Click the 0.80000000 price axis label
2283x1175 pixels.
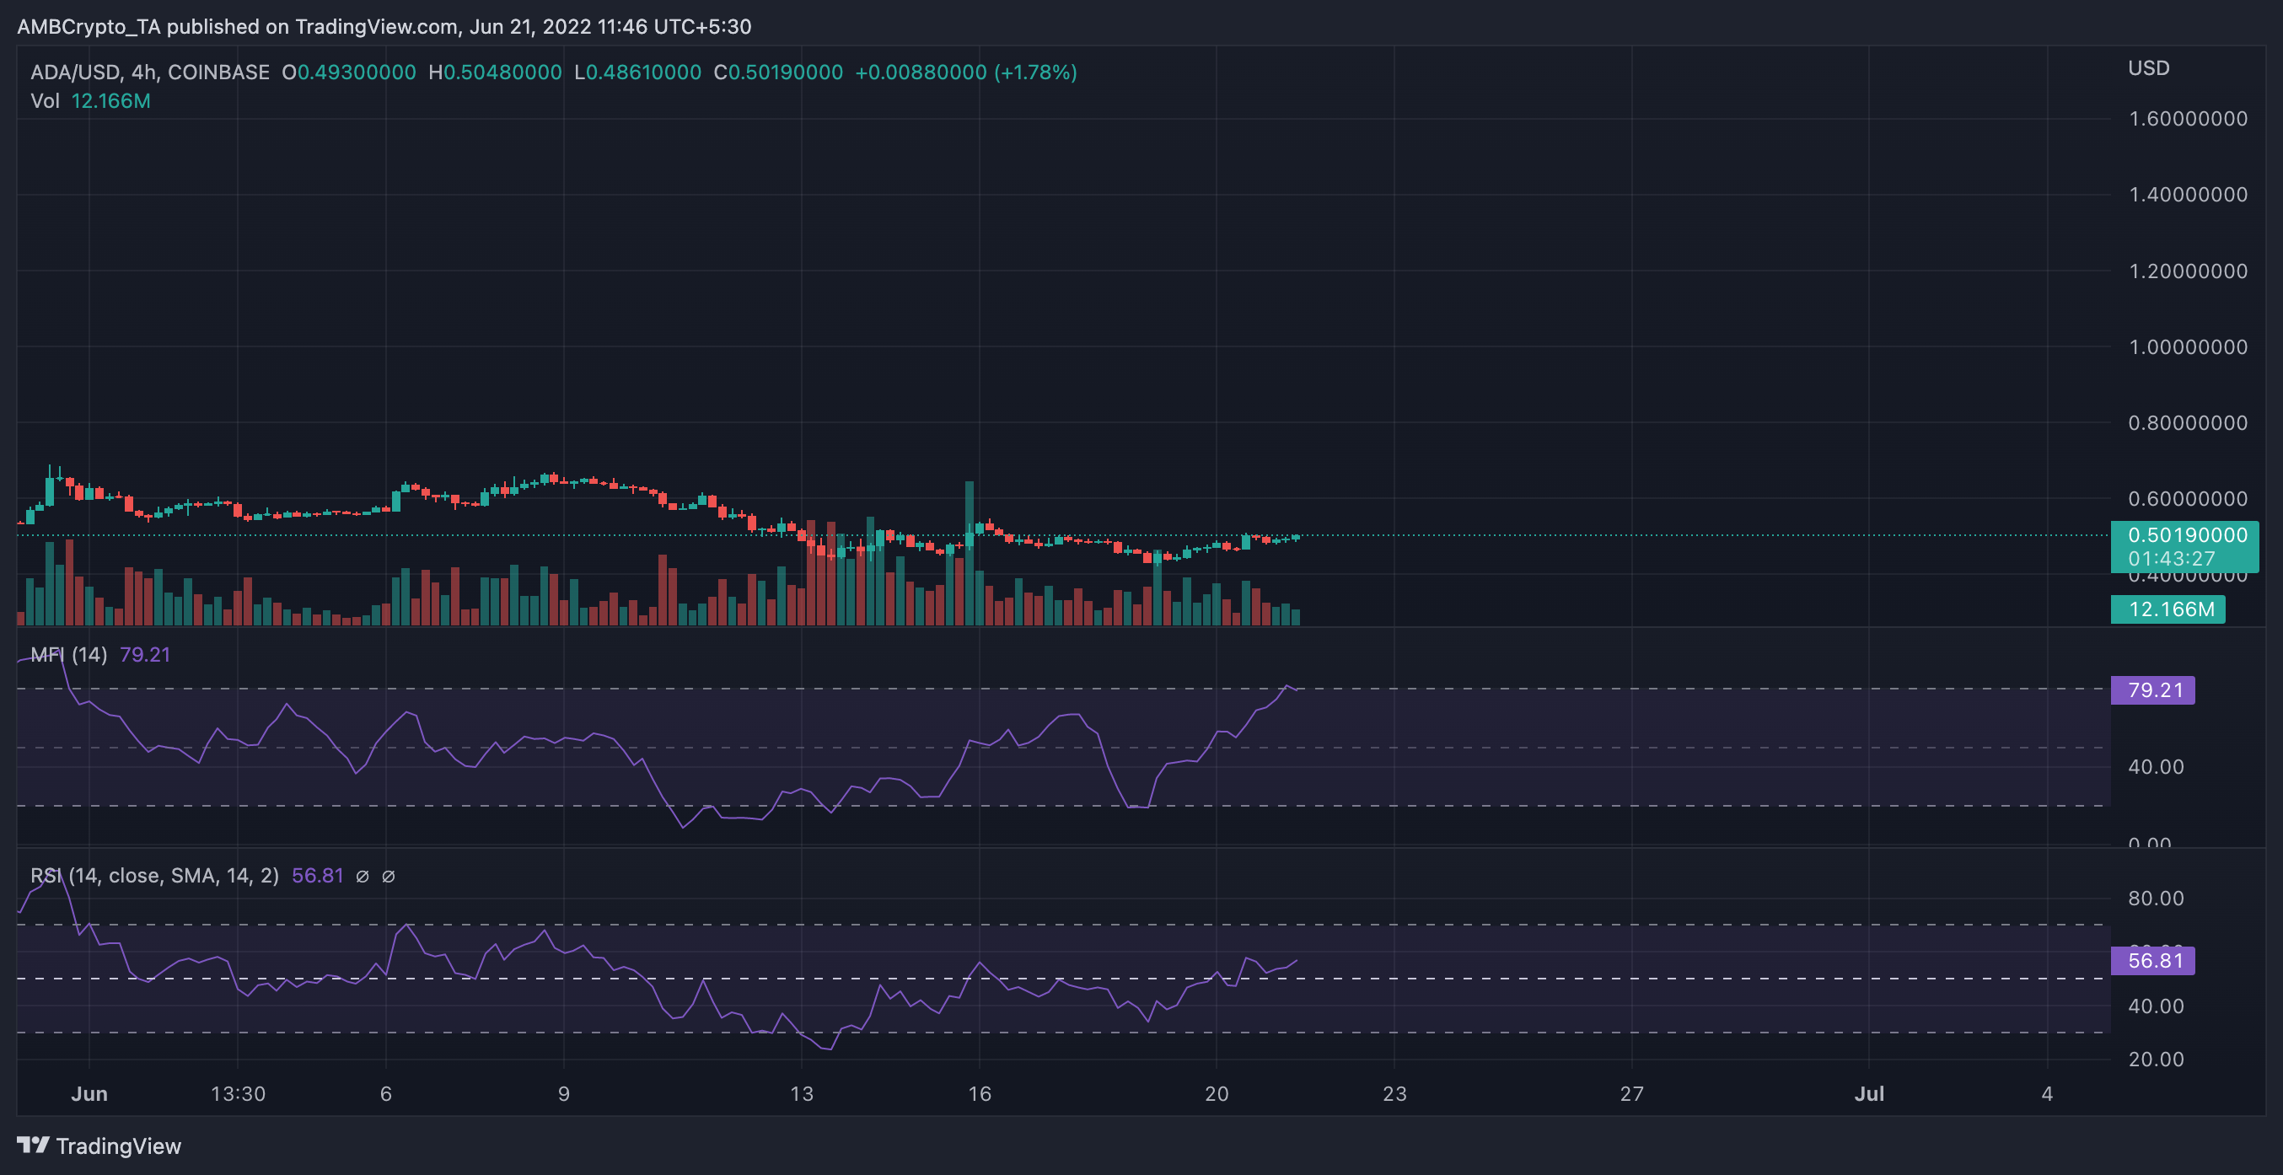point(2187,424)
